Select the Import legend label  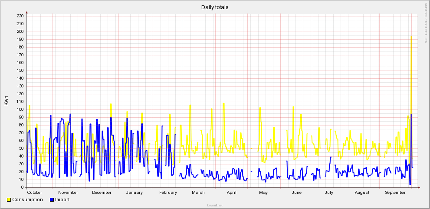tap(62, 200)
